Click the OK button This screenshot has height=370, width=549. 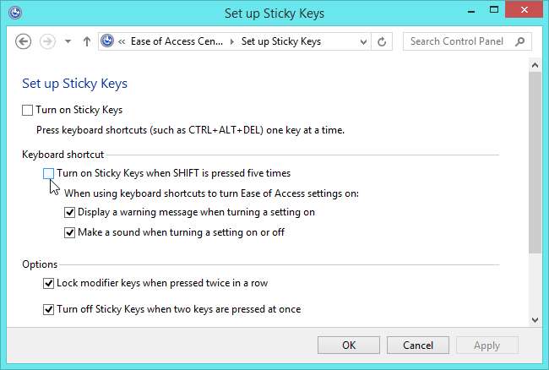pyautogui.click(x=349, y=346)
